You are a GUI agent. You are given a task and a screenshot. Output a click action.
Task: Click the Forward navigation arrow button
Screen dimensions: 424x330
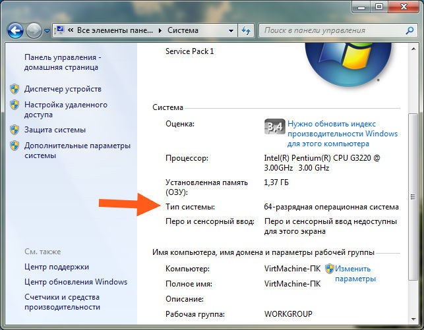click(x=34, y=30)
